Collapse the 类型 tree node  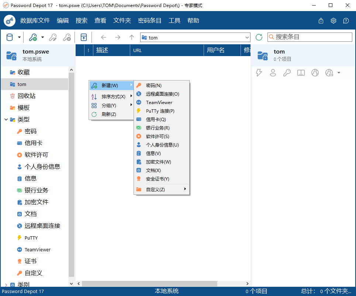tap(6, 120)
